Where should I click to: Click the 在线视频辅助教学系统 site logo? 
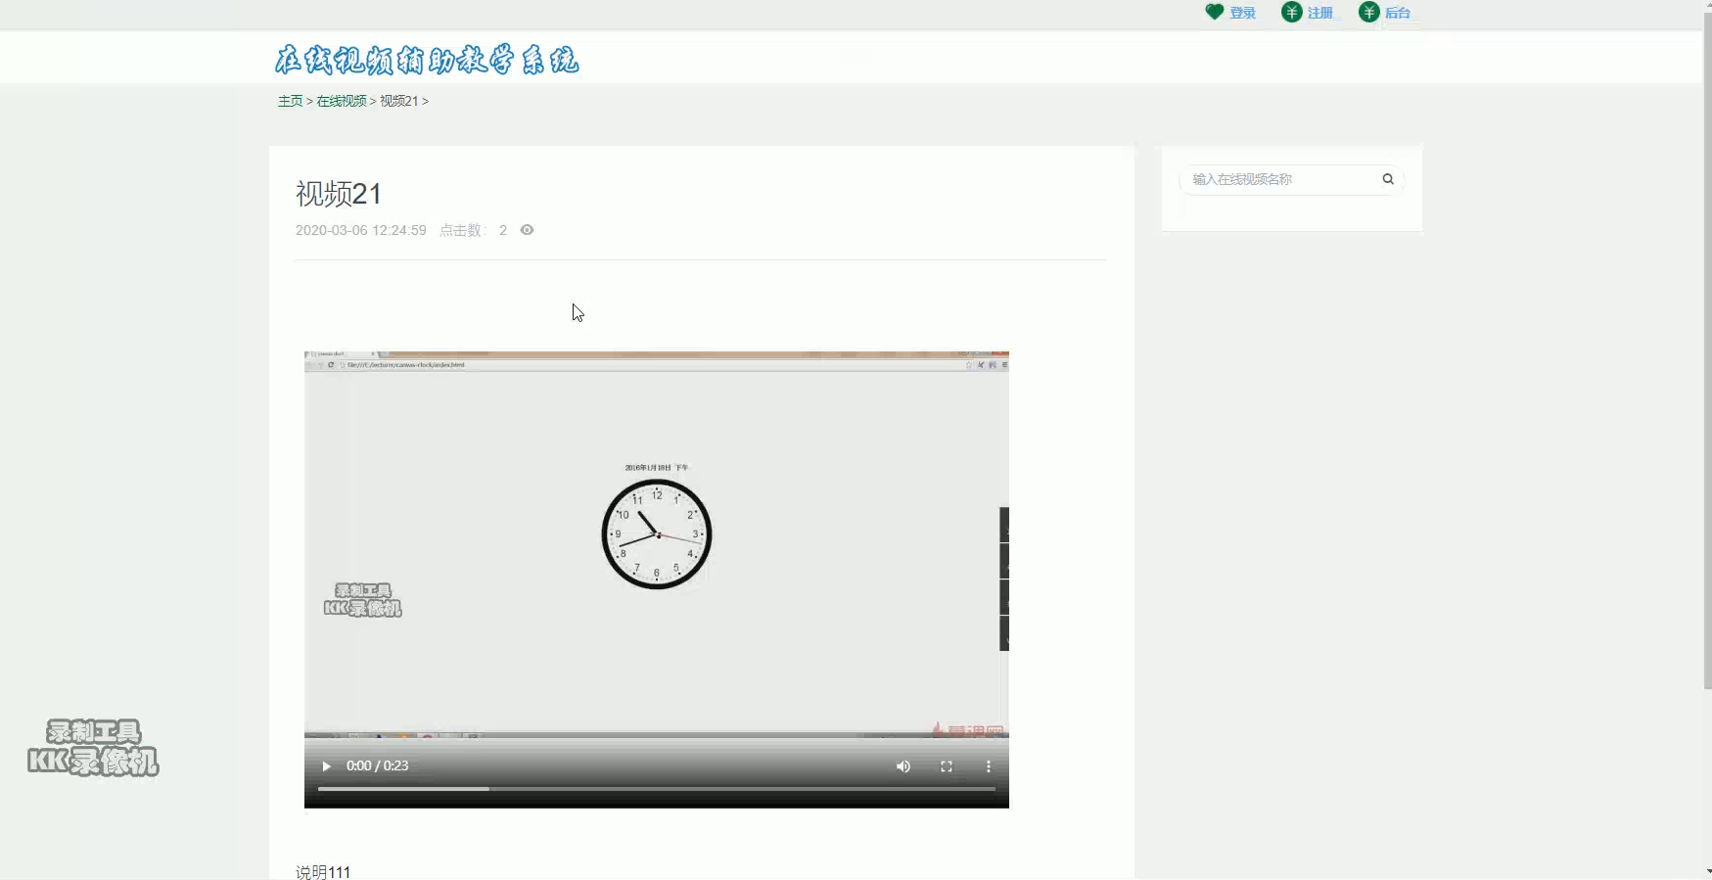point(426,61)
